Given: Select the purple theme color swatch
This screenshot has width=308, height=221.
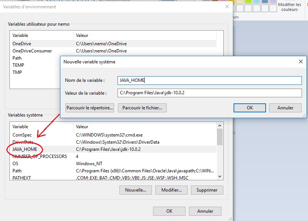Looking at the screenshot, I should (273, 2).
